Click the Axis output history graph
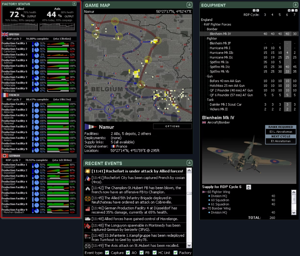Image resolution: width=300 pixels, height=256 pixels. click(57, 27)
